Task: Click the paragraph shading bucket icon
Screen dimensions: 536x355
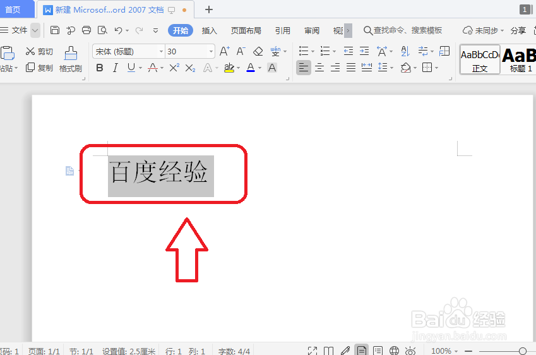Action: pos(406,68)
